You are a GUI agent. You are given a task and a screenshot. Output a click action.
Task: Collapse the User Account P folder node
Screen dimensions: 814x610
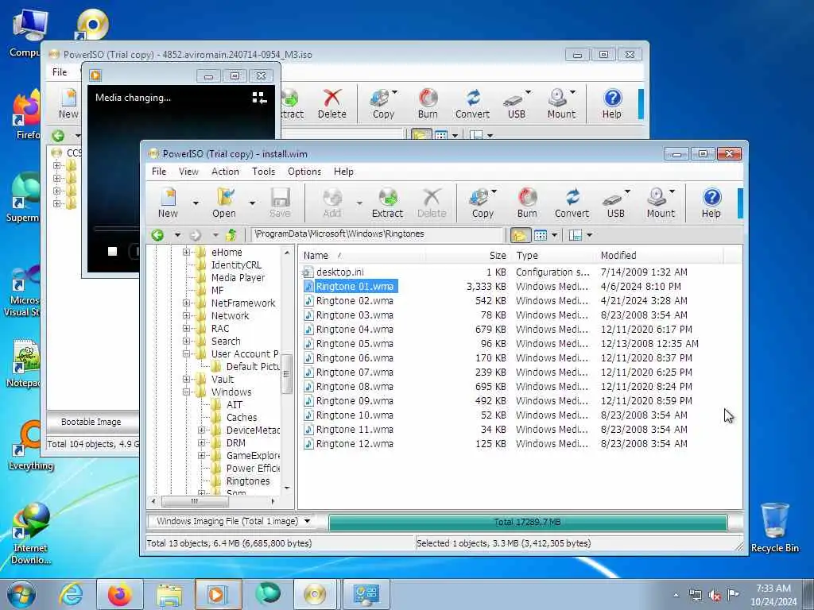186,353
